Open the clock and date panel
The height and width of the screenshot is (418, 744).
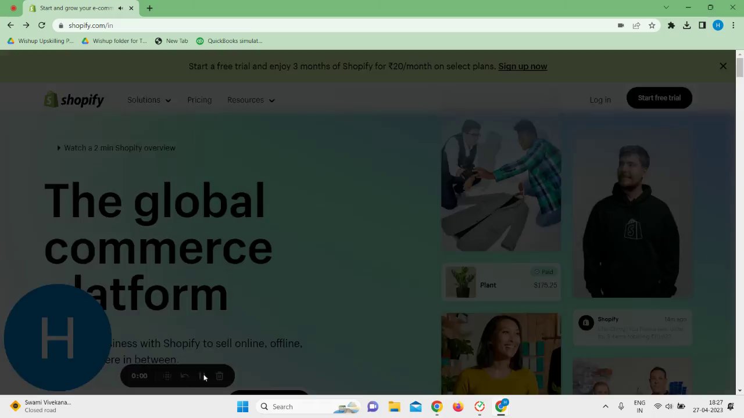tap(707, 407)
